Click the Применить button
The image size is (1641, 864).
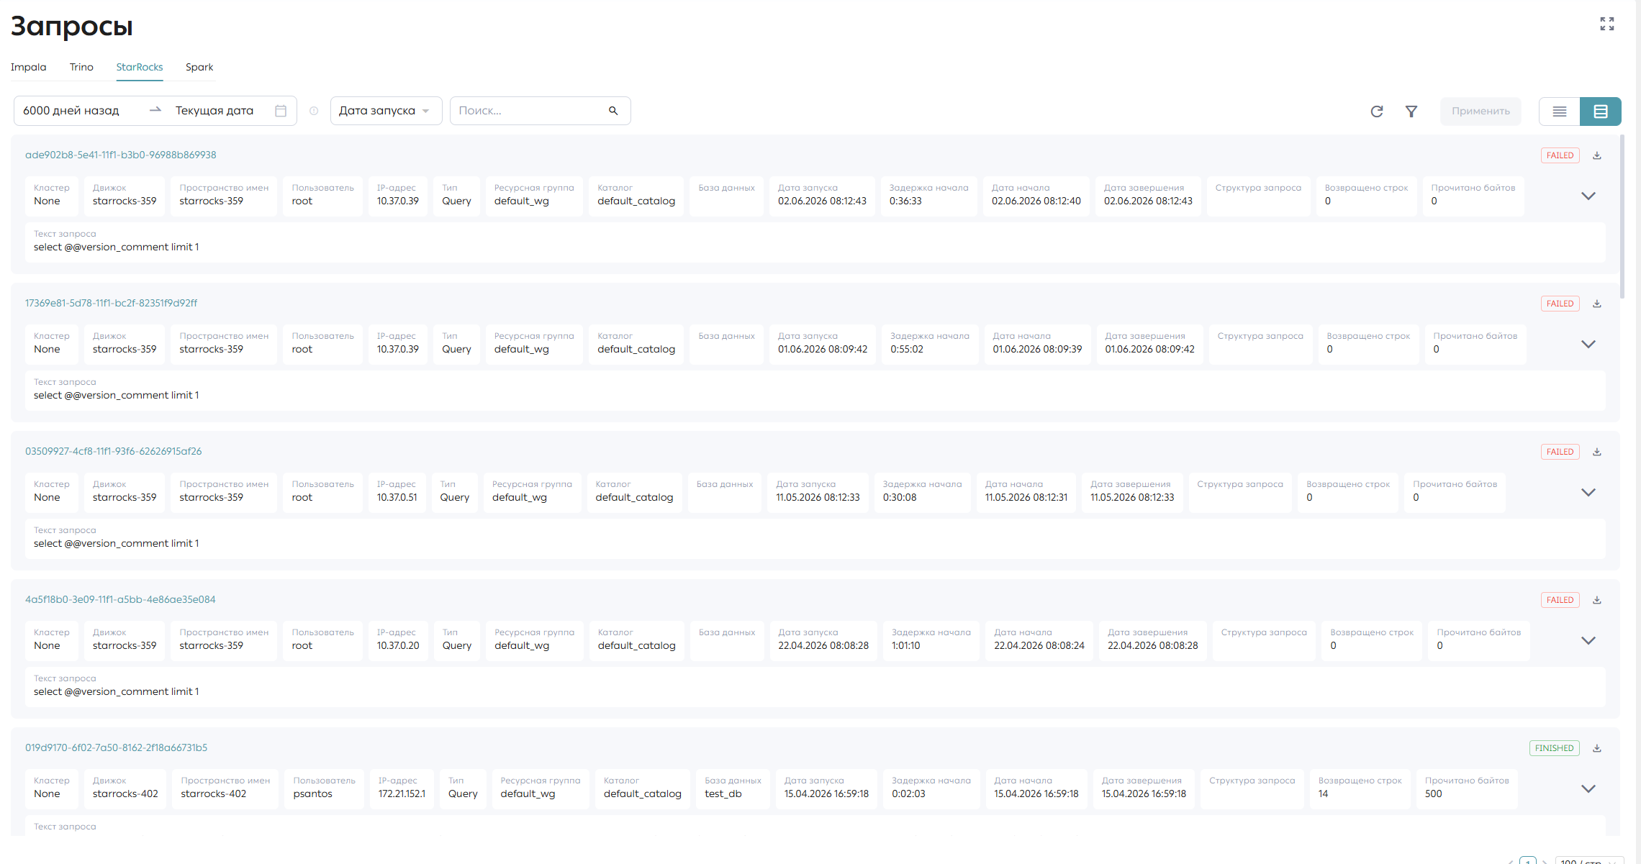pos(1480,112)
